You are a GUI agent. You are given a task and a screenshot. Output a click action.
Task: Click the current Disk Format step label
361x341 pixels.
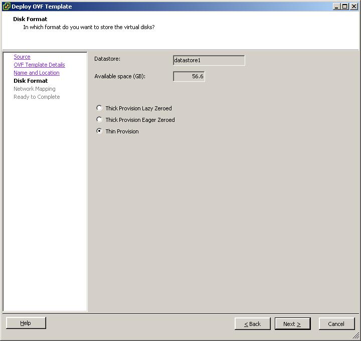point(31,81)
